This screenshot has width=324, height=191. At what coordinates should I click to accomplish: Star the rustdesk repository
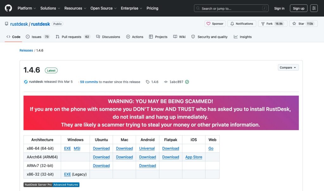(298, 24)
